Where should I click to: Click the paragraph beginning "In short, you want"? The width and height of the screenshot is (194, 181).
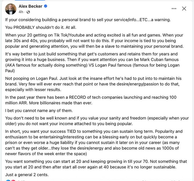[x=96, y=142]
